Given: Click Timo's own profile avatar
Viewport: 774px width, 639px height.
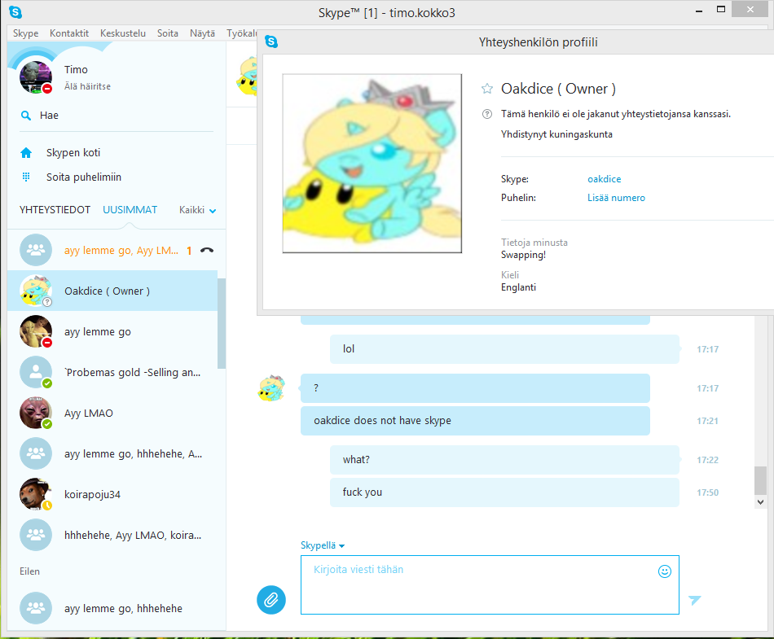Looking at the screenshot, I should pyautogui.click(x=36, y=77).
